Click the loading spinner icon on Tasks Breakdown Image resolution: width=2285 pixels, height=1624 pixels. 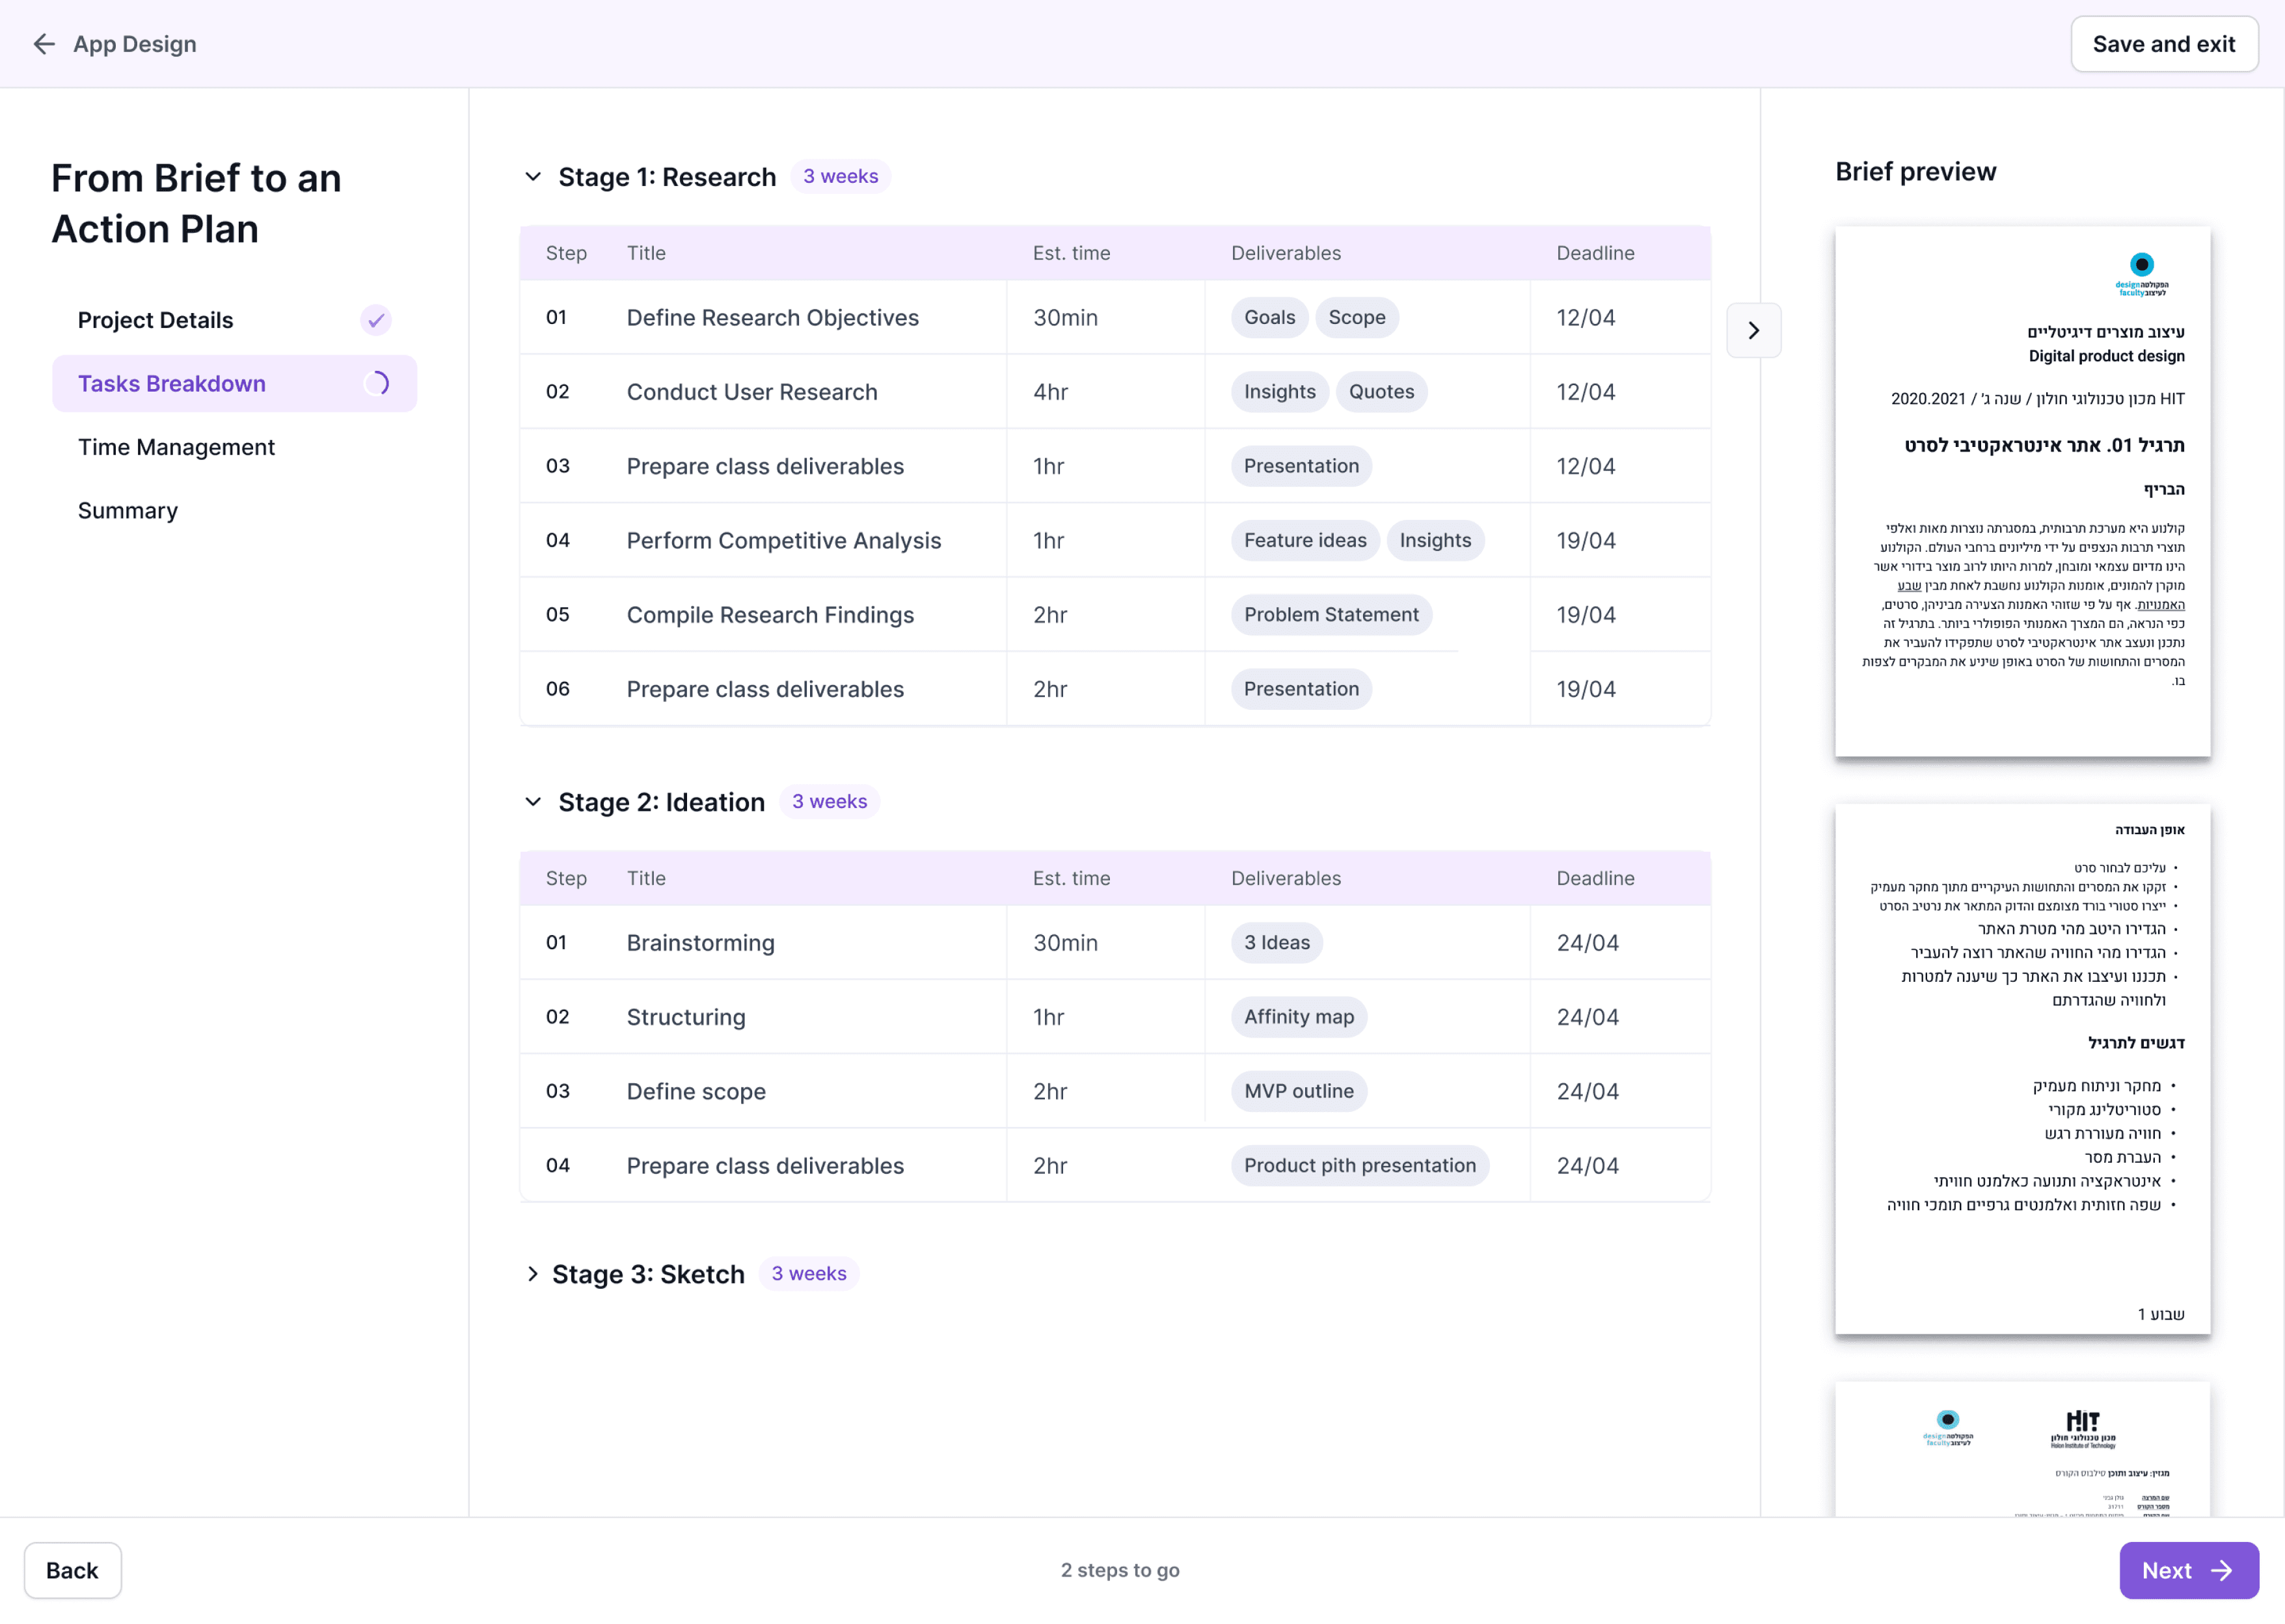click(377, 383)
